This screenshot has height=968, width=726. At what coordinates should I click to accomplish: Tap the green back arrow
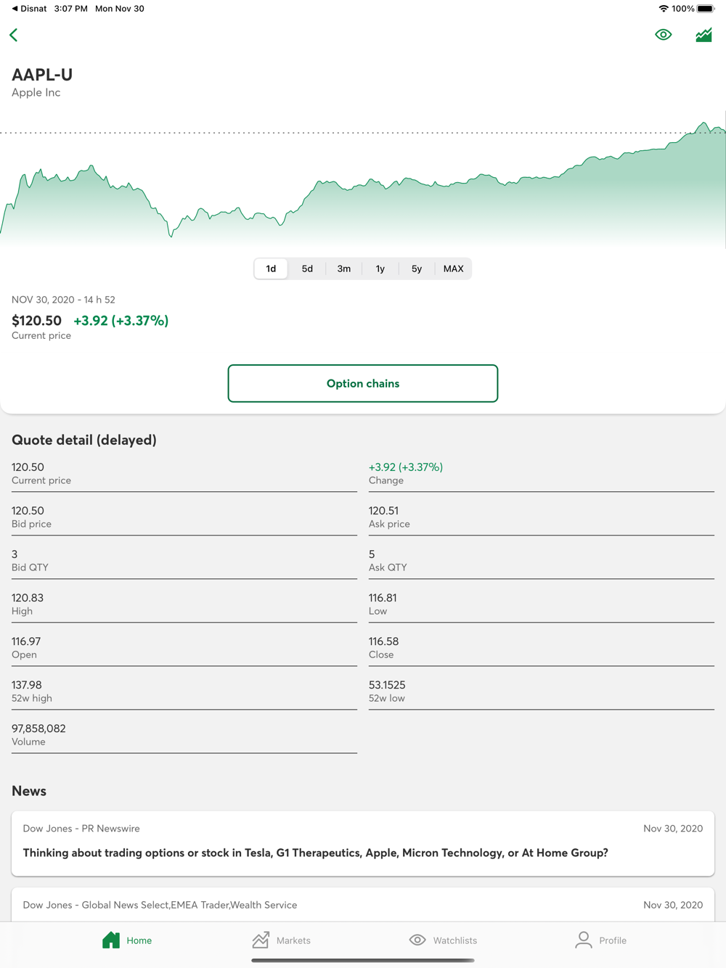click(14, 35)
